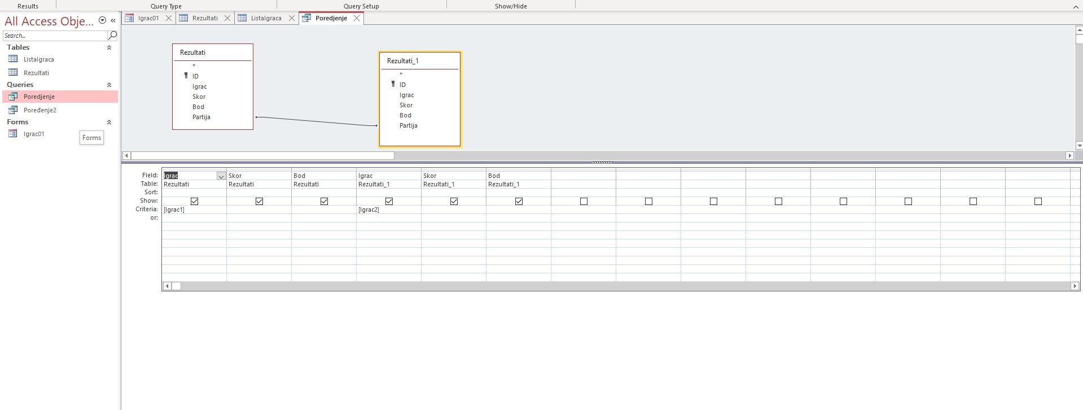Select asterisk all-fields in Rezultati table

pos(194,66)
